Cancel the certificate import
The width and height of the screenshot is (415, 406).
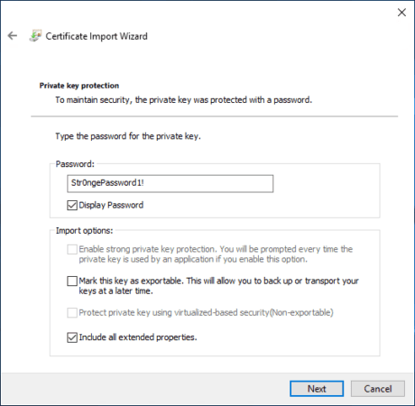click(378, 389)
